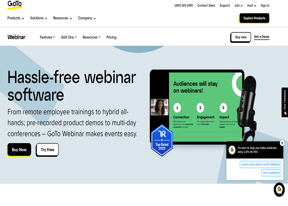
Task: Click the Webinar product title
Action: [16, 37]
